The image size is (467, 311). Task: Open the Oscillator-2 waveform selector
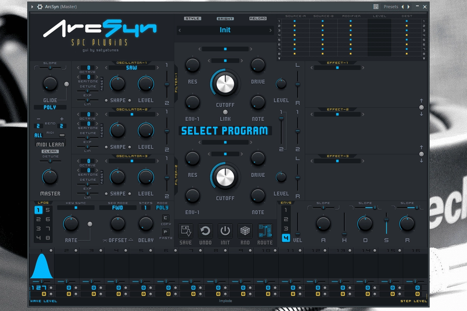pyautogui.click(x=132, y=114)
